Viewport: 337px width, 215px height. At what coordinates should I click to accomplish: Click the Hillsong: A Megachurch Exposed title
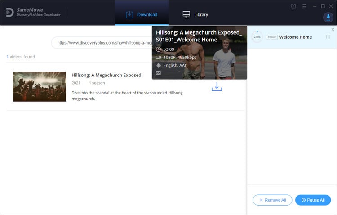[106, 75]
